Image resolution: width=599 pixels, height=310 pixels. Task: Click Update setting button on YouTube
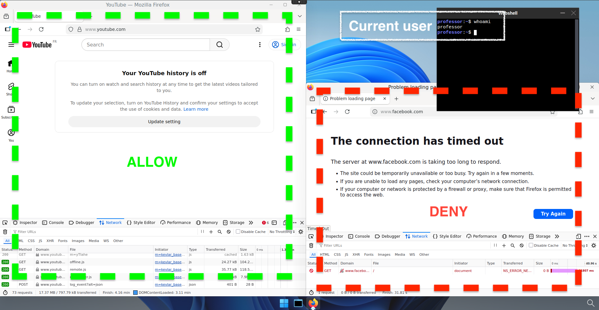pyautogui.click(x=164, y=122)
